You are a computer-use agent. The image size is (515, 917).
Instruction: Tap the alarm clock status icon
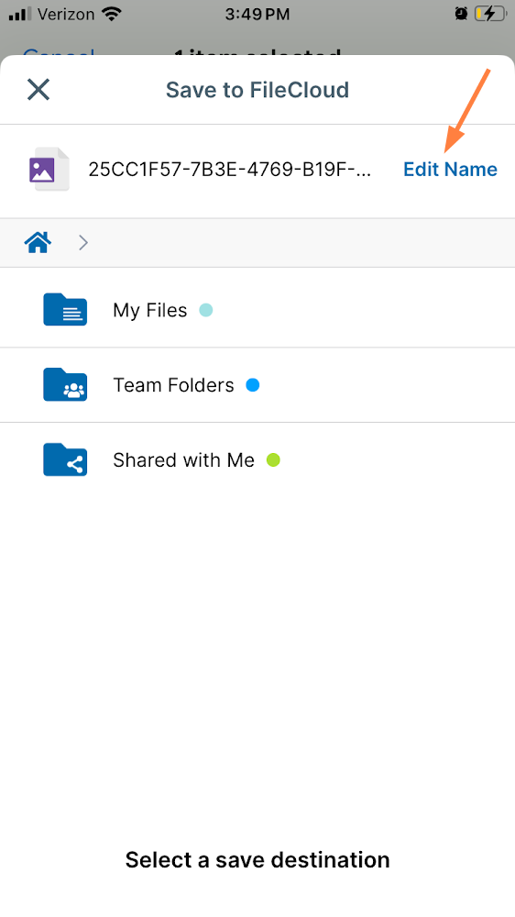point(461,14)
